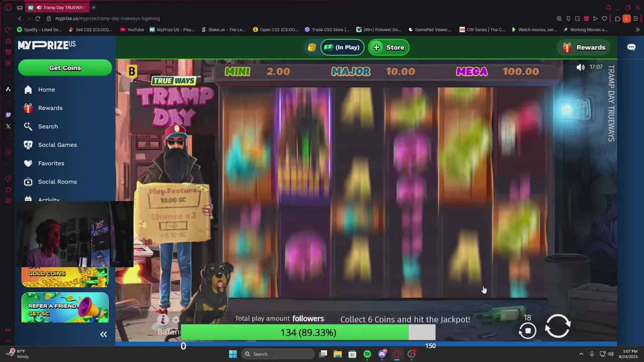This screenshot has height=362, width=644.
Task: Open a new browser tab
Action: (x=94, y=8)
